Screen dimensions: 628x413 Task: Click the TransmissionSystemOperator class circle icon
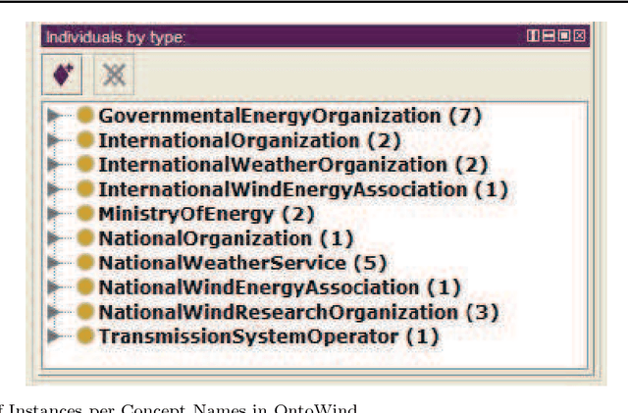point(85,337)
